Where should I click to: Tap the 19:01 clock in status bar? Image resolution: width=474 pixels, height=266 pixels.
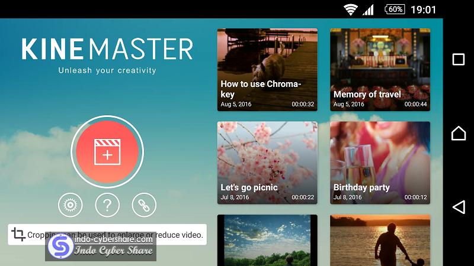423,9
